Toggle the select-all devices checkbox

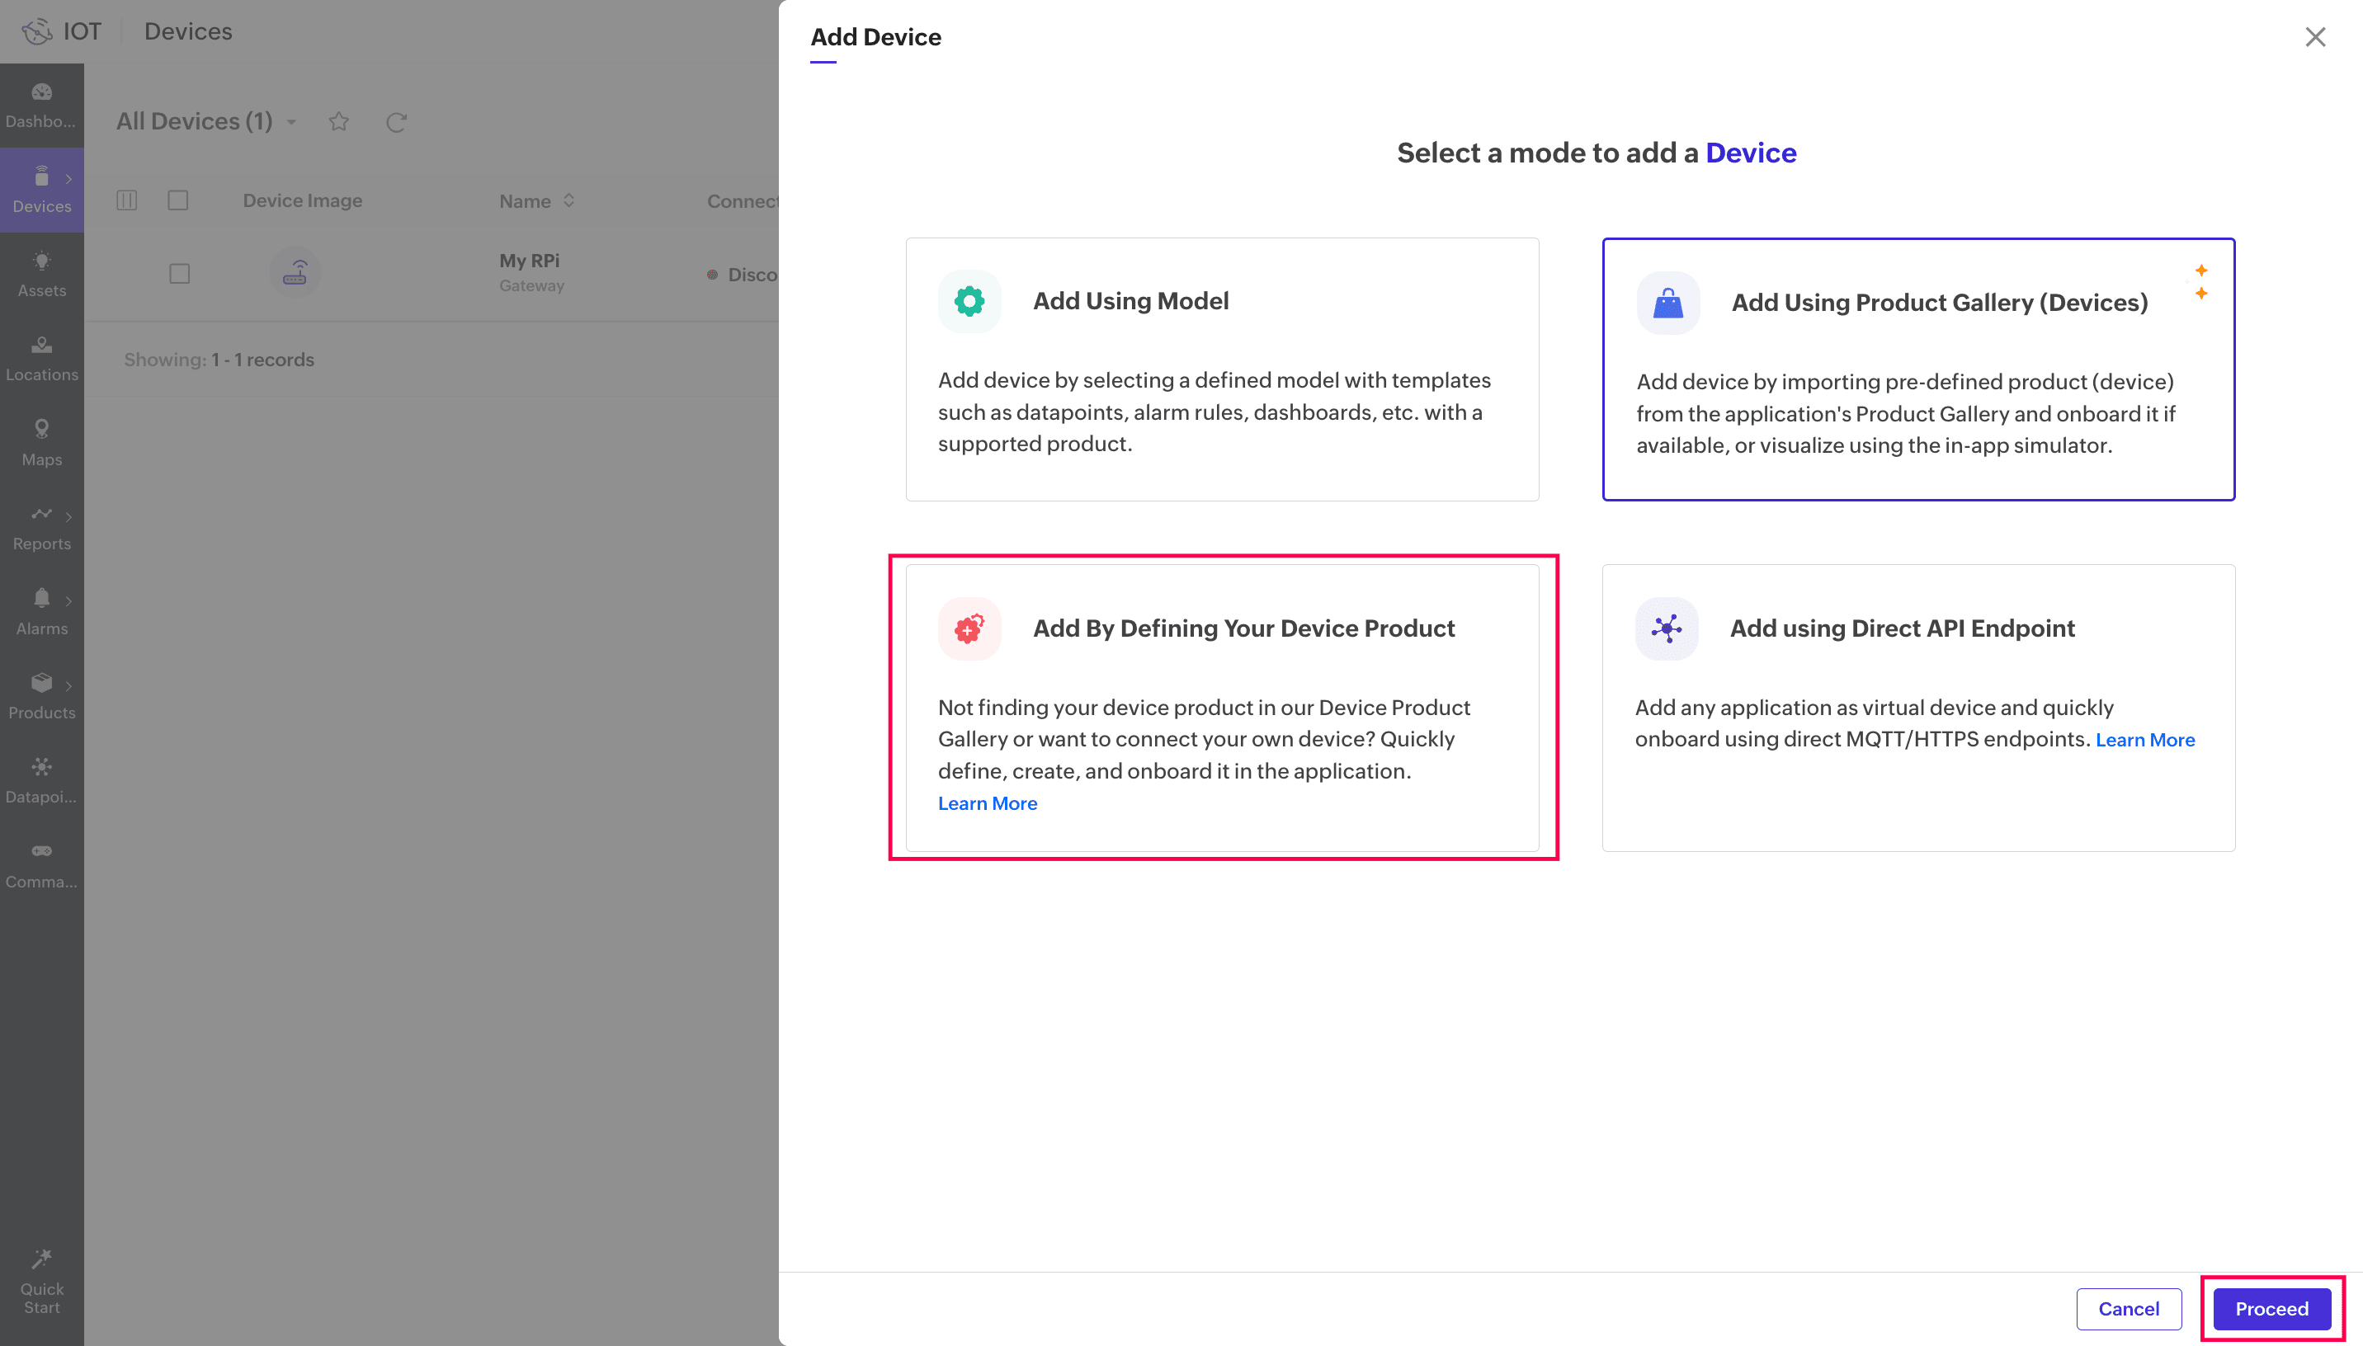coord(178,200)
